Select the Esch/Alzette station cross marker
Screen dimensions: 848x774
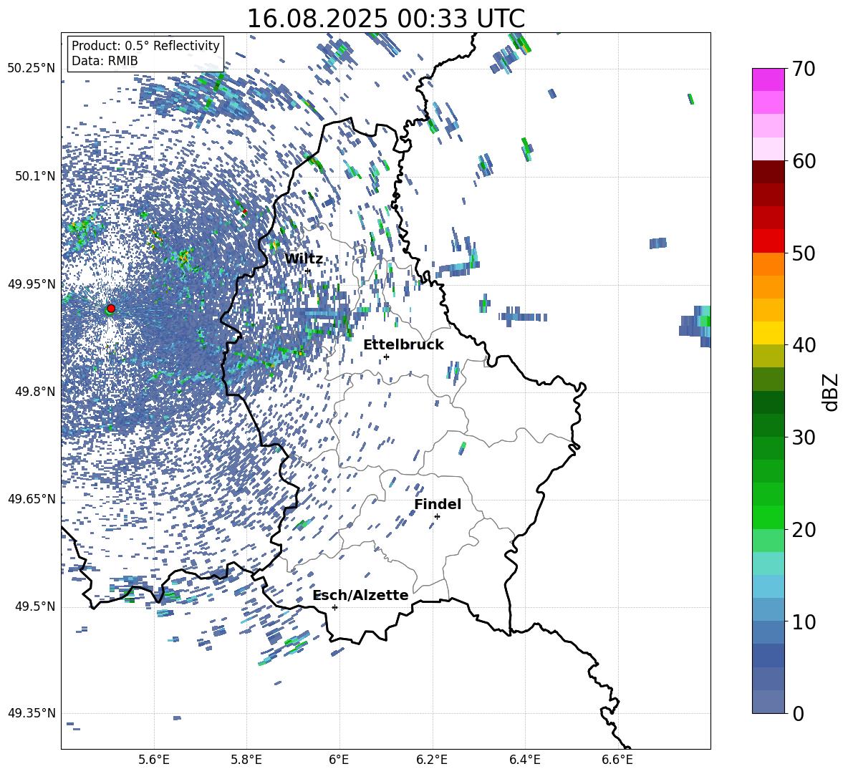pyautogui.click(x=334, y=607)
